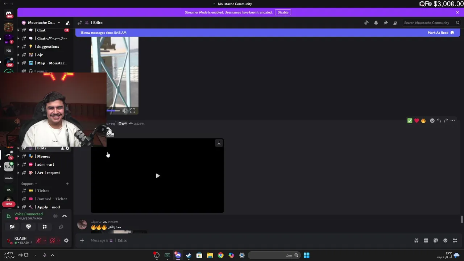The image size is (464, 261).
Task: Dismiss the Streamer Mode banner
Action: coord(457,12)
